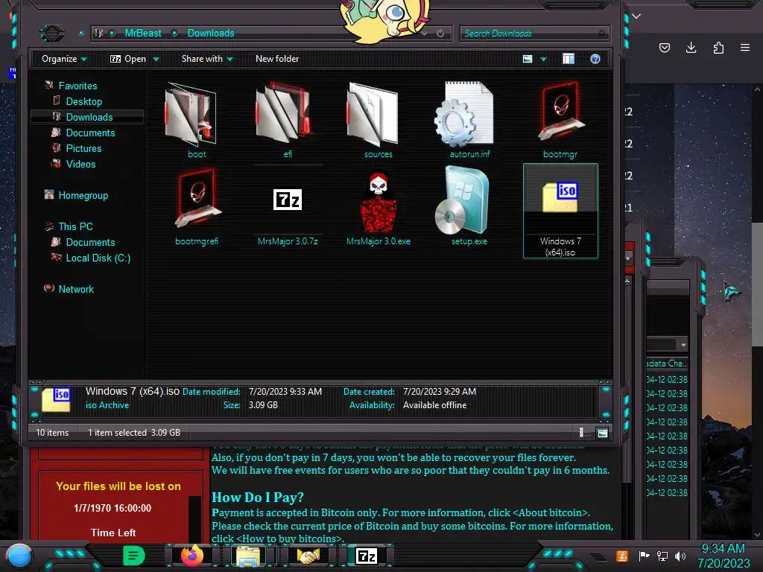Toggle the preview pane icon
Image resolution: width=763 pixels, height=572 pixels.
pos(569,59)
